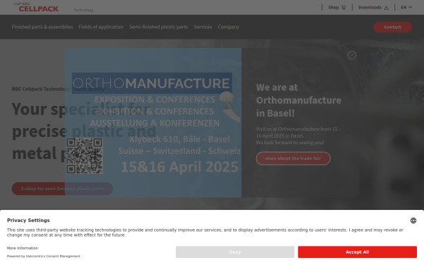
Task: Click the BBC Cellpack logo
Action: [x=36, y=7]
